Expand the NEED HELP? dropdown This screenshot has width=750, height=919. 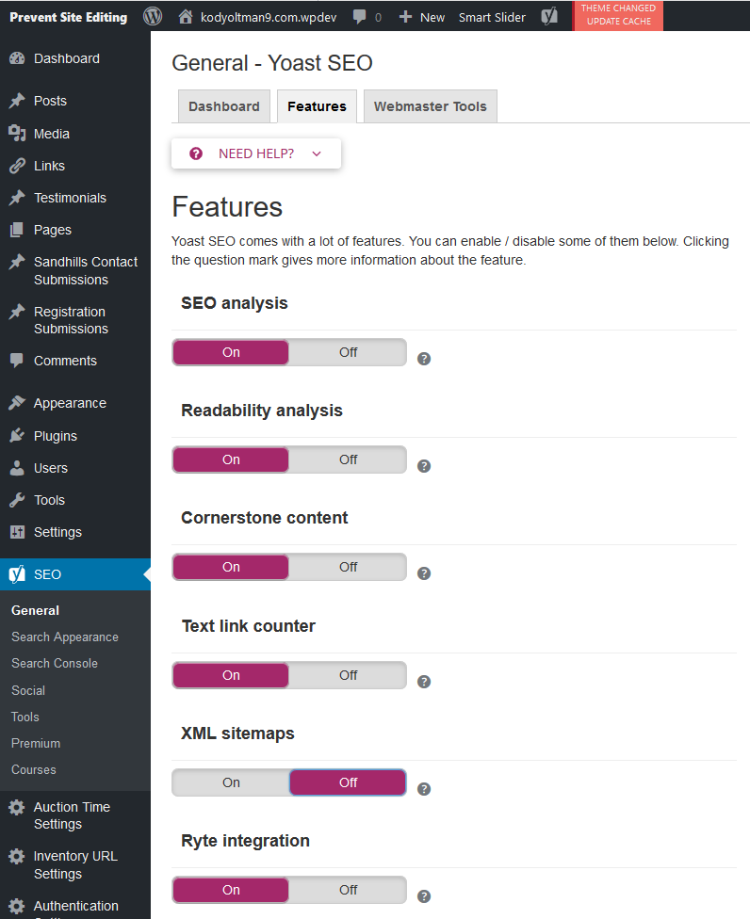256,153
